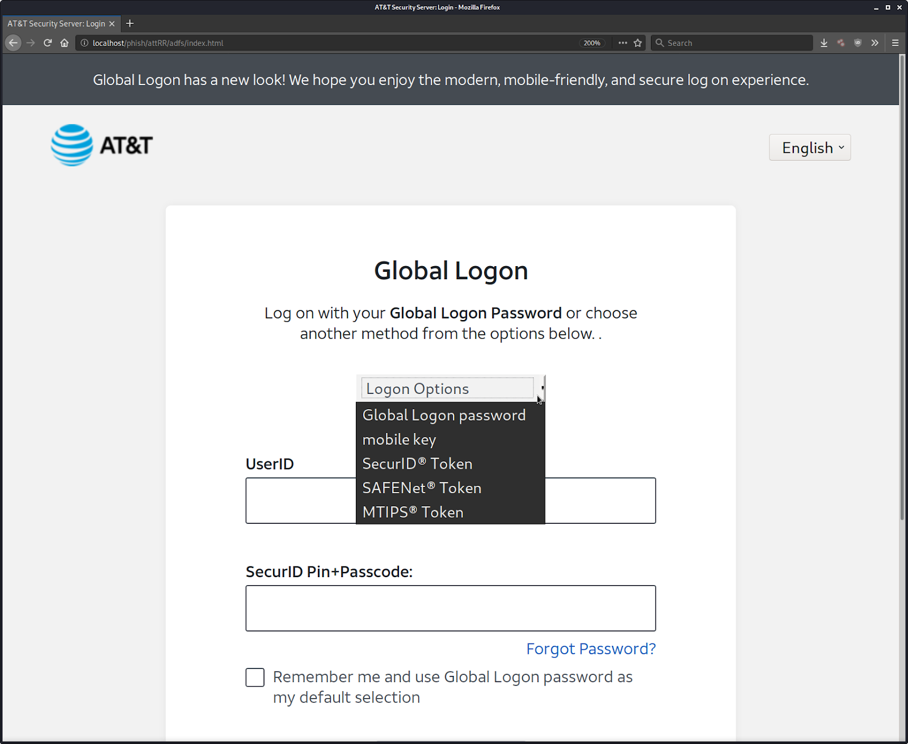Click the extension icon beside downloads
The height and width of the screenshot is (744, 908).
(841, 43)
